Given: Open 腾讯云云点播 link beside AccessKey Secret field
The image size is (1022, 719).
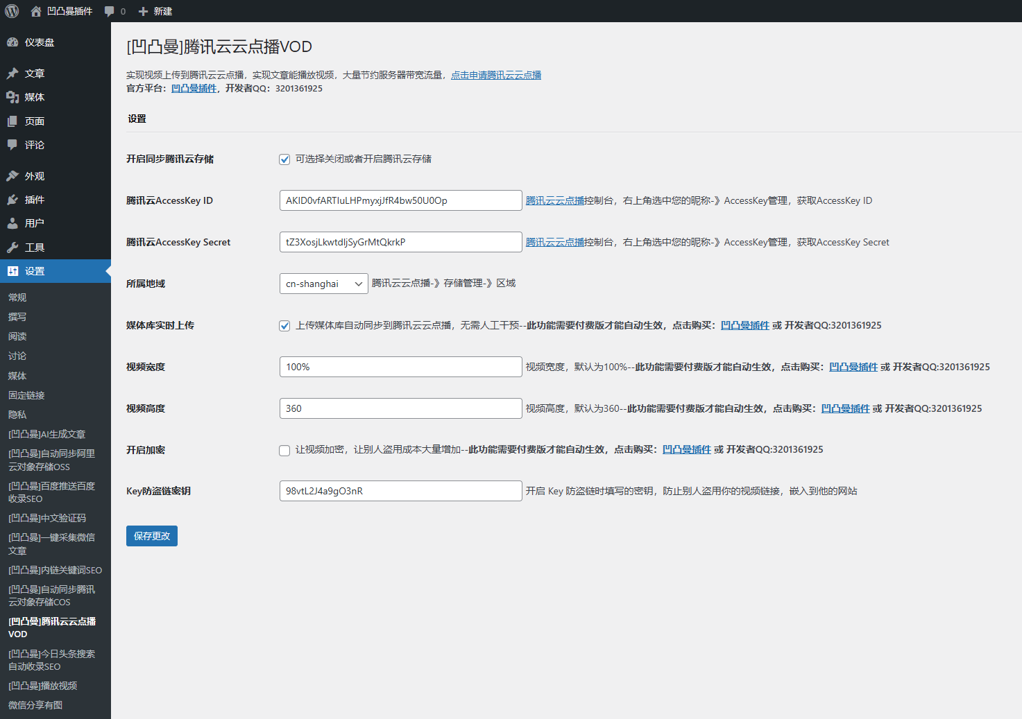Looking at the screenshot, I should point(555,242).
